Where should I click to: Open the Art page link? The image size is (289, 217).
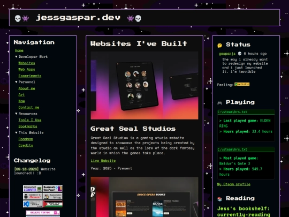[x=21, y=95]
